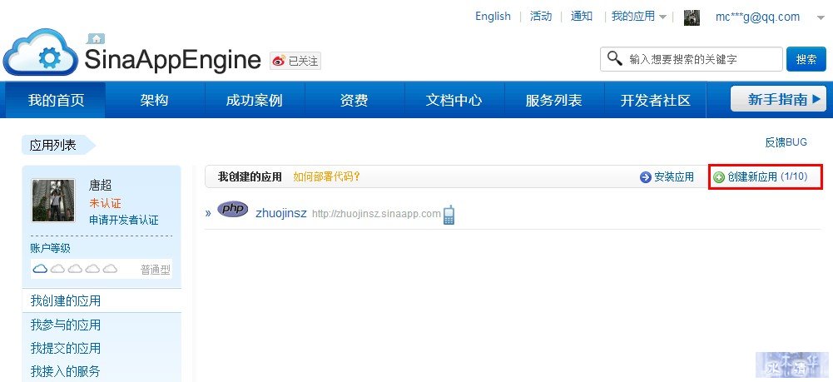The width and height of the screenshot is (833, 382).
Task: Click the 反馈BUG link
Action: point(786,141)
